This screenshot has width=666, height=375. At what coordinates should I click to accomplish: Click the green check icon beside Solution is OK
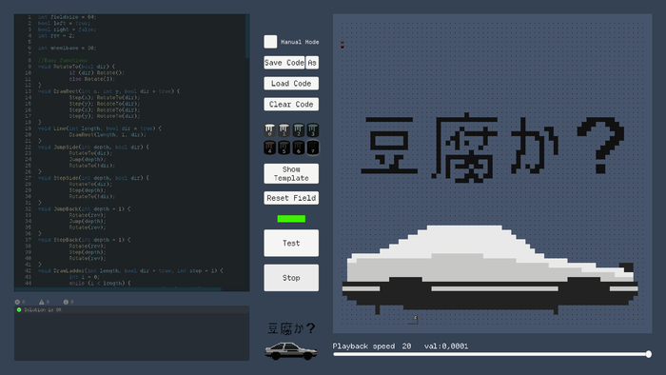click(19, 310)
